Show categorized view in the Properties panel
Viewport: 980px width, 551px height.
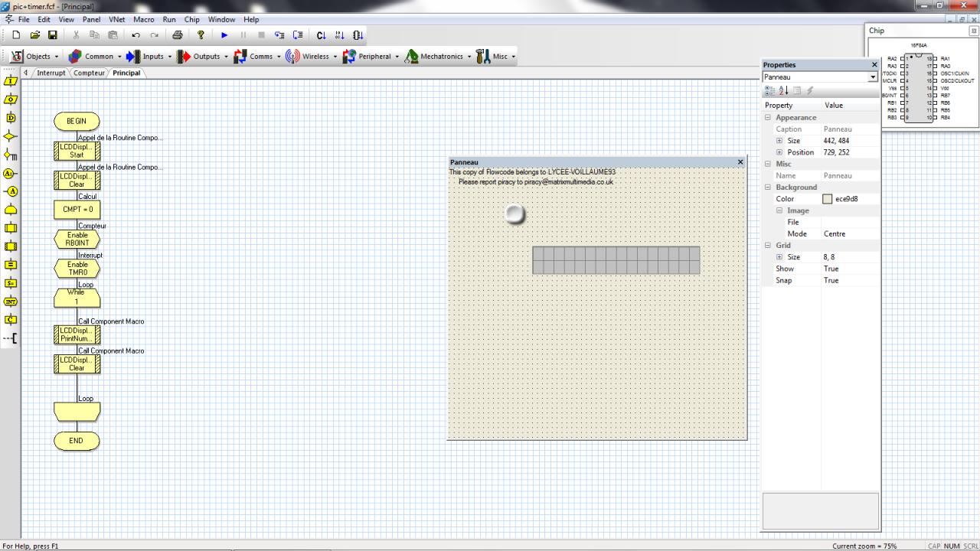(x=769, y=91)
